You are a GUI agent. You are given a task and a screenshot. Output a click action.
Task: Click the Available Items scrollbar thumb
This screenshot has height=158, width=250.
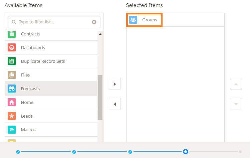pyautogui.click(x=100, y=97)
